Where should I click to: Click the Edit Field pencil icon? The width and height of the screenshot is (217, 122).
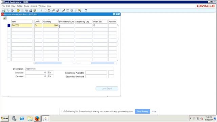point(63,11)
